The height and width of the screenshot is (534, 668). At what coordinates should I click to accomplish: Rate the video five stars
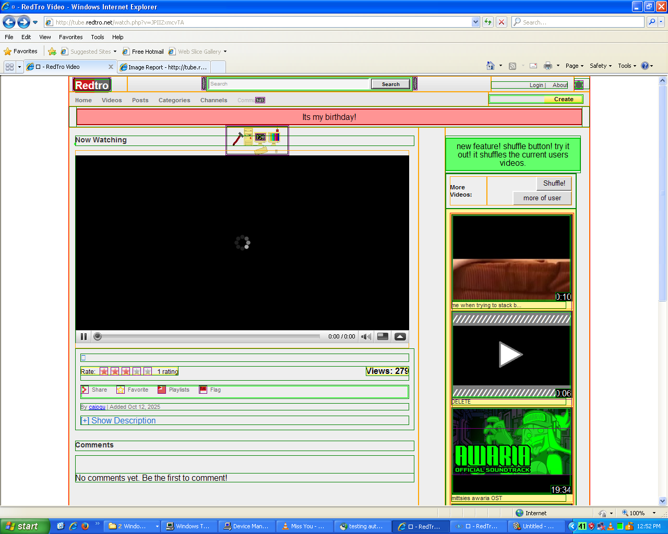tap(148, 371)
